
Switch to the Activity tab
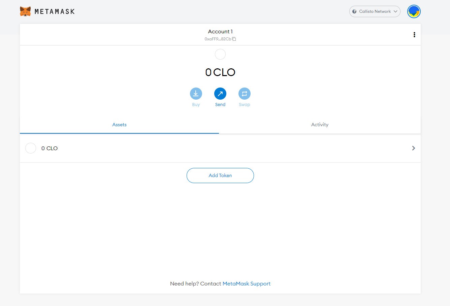point(320,125)
